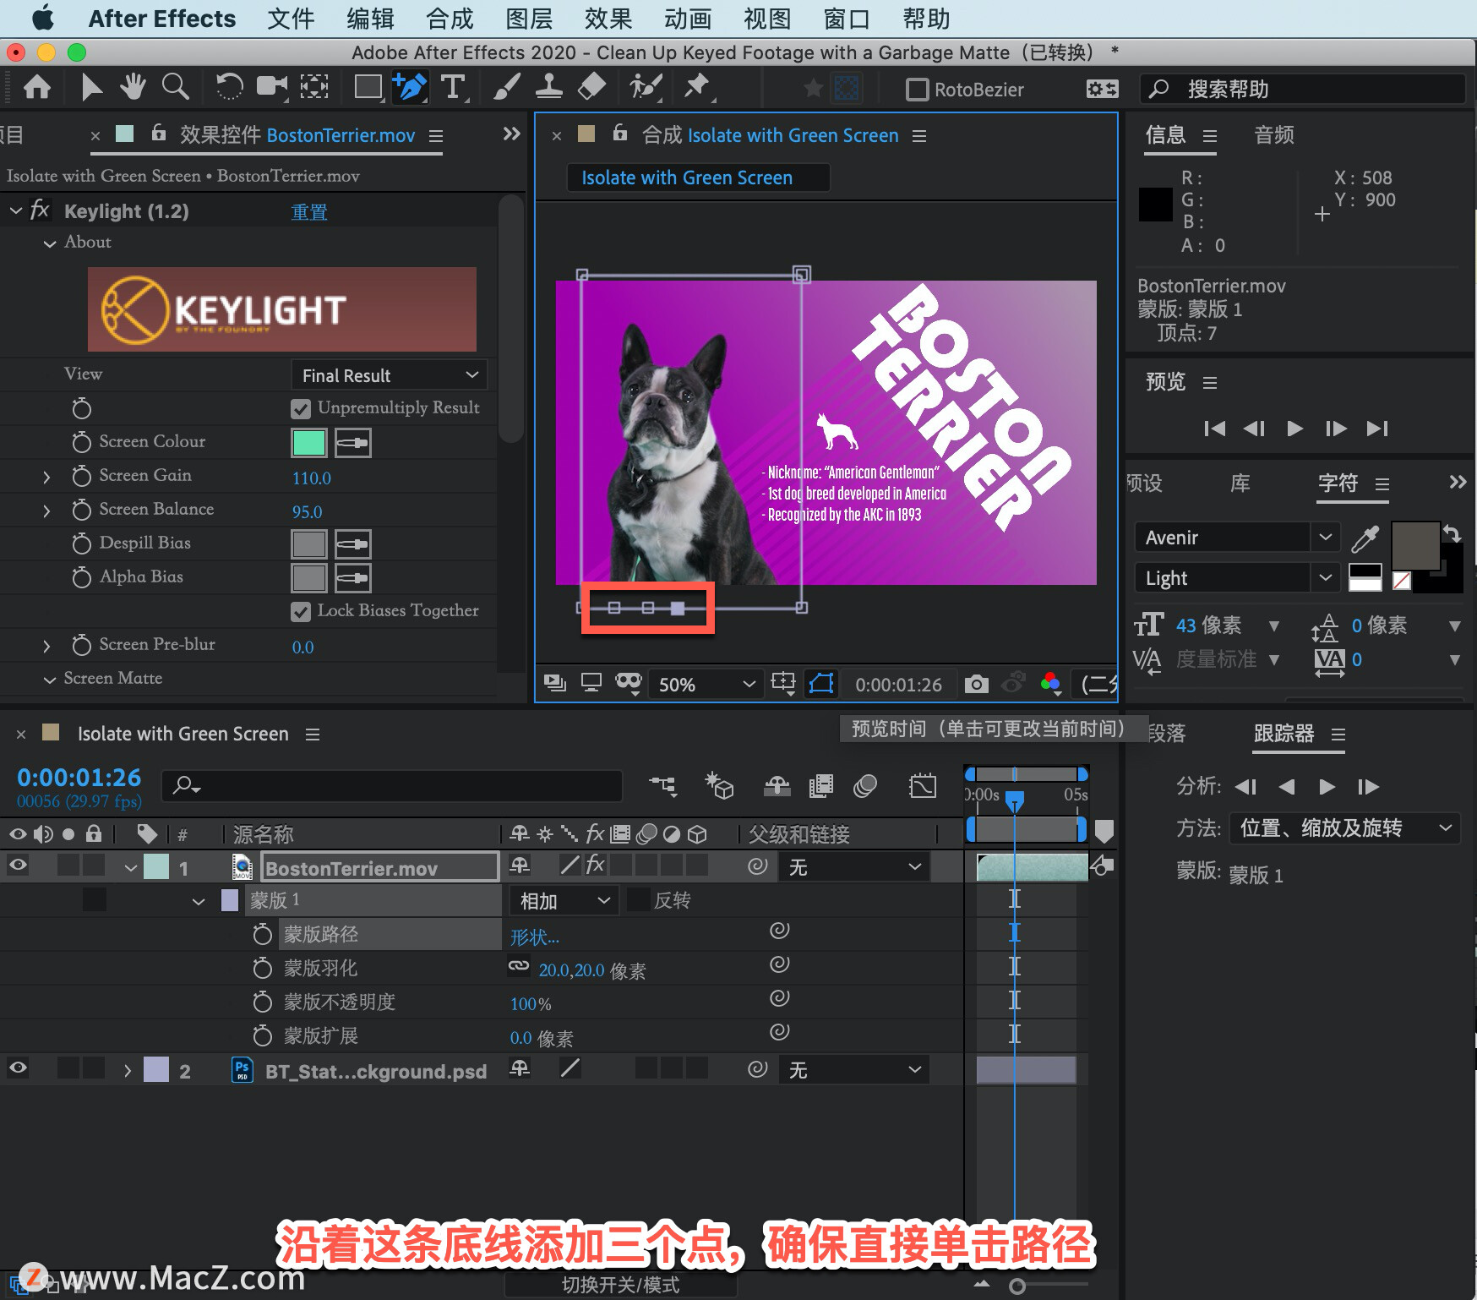This screenshot has width=1477, height=1300.
Task: Select the Hand tool
Action: pyautogui.click(x=133, y=87)
